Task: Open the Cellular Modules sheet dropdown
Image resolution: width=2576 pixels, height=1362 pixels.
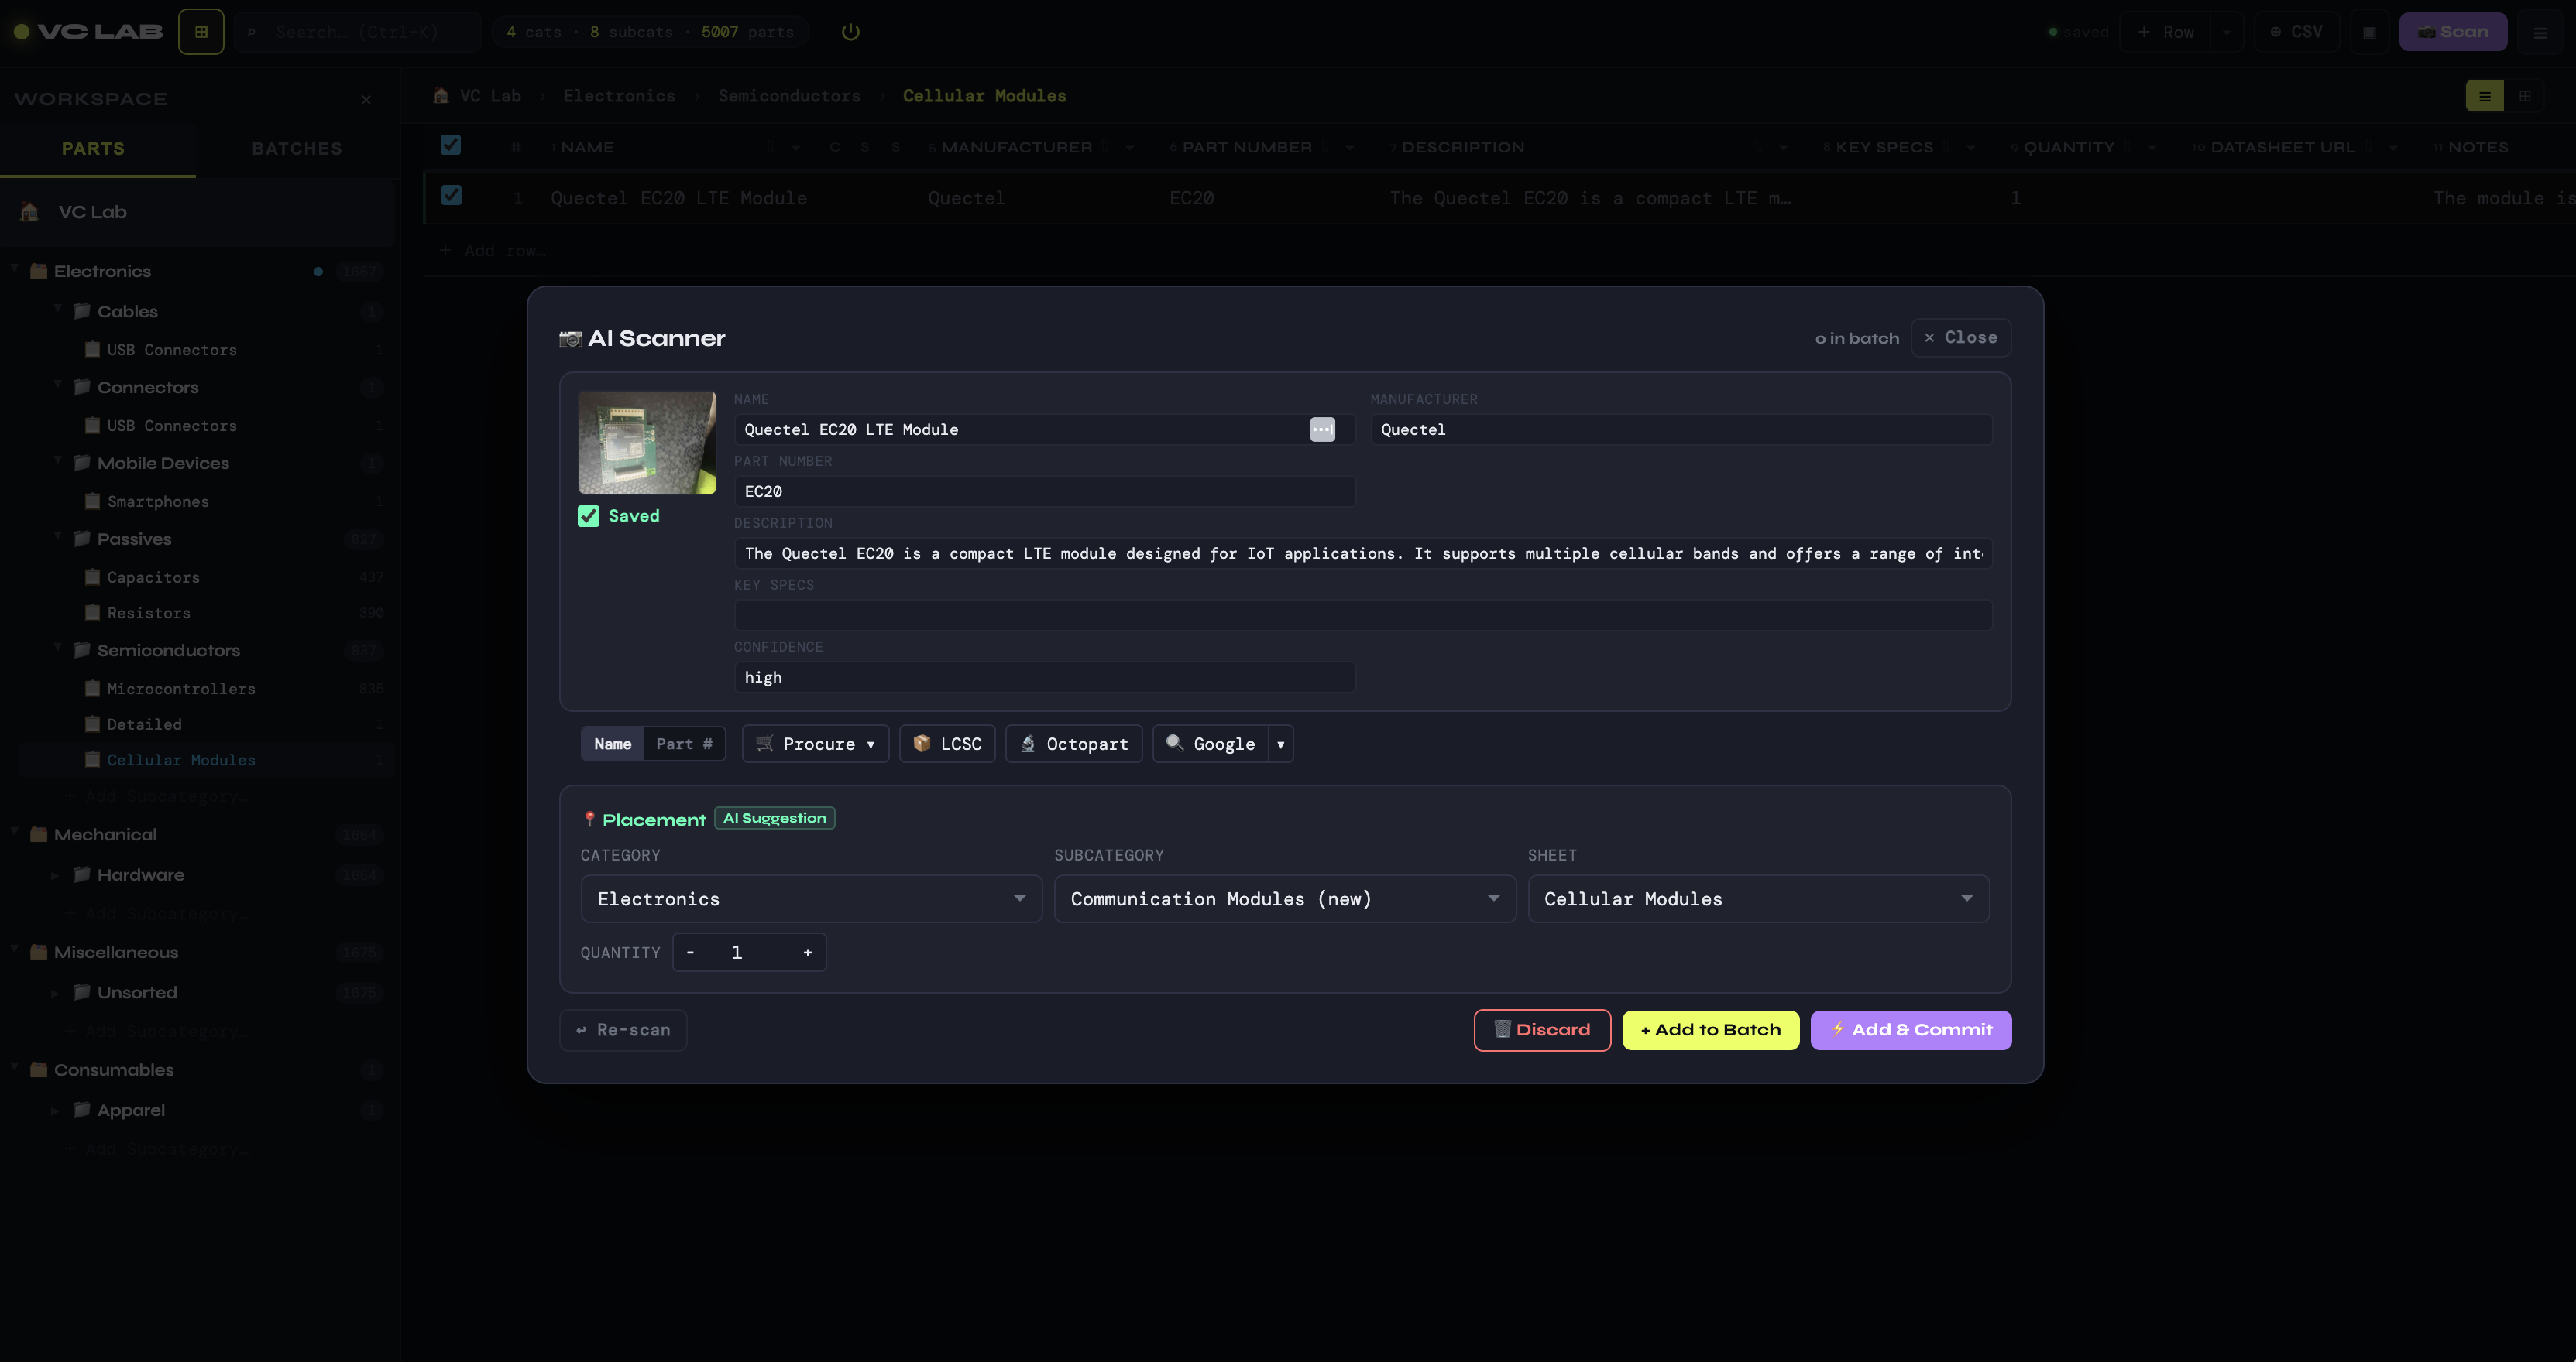Action: pos(1758,898)
